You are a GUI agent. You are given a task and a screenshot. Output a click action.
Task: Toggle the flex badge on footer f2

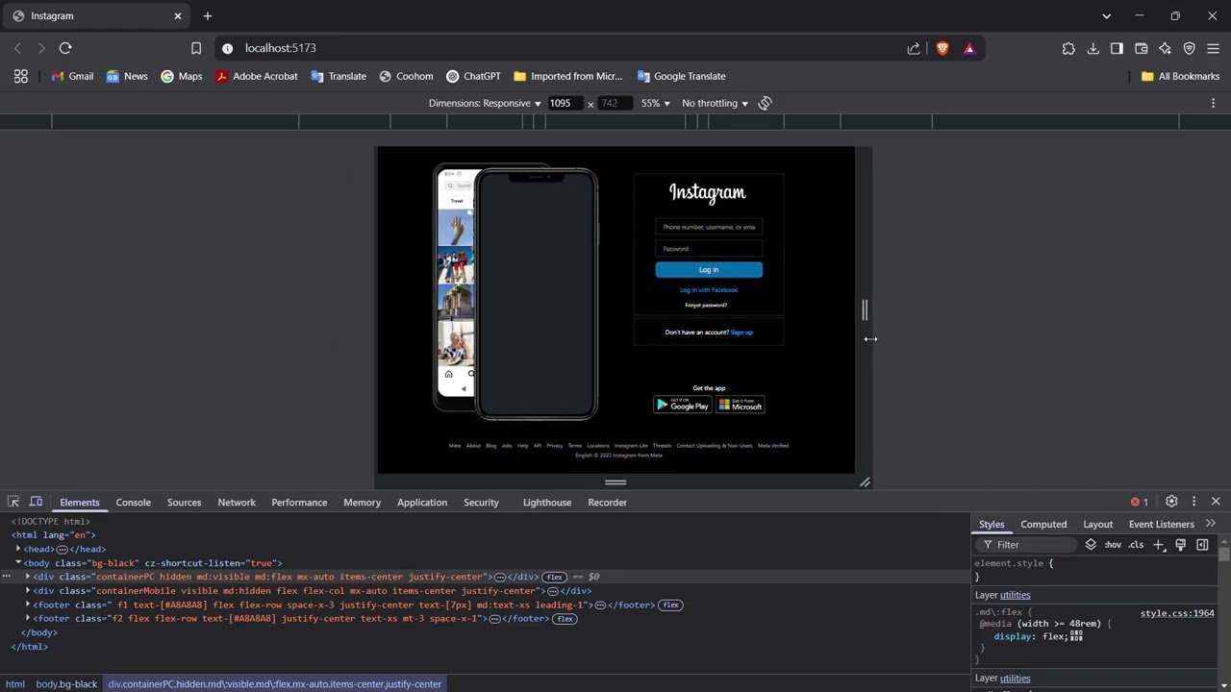coord(565,619)
